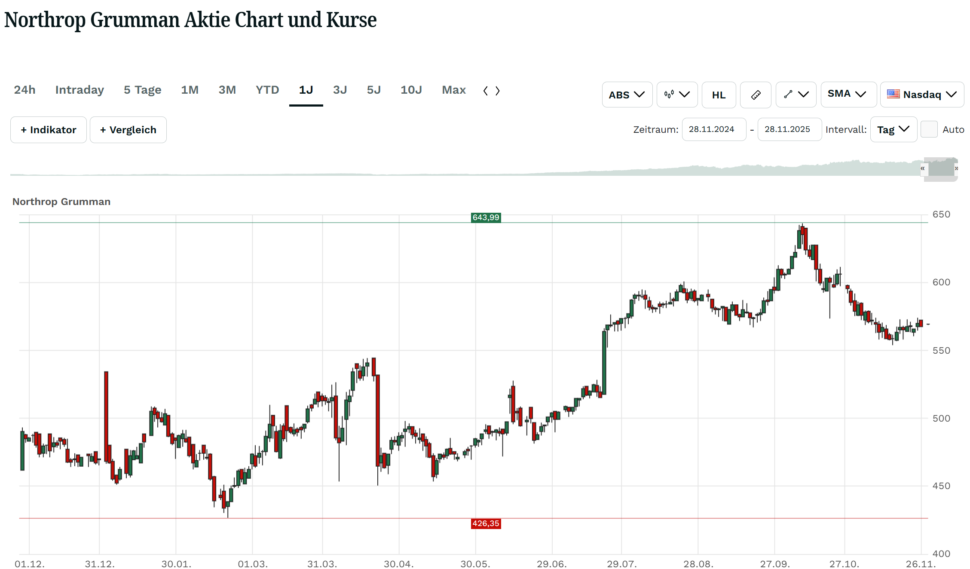Click the previous period left arrow

tap(486, 91)
